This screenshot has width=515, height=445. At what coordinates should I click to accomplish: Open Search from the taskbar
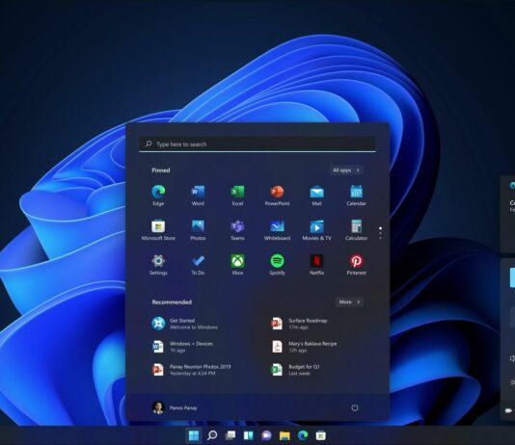click(212, 435)
